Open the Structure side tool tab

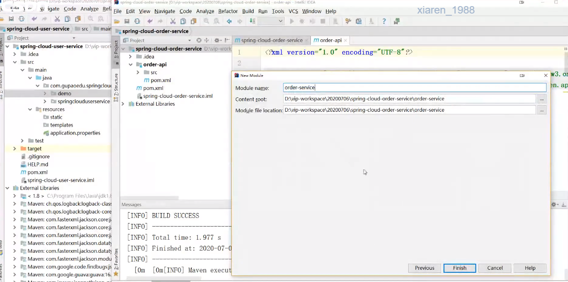tap(116, 86)
